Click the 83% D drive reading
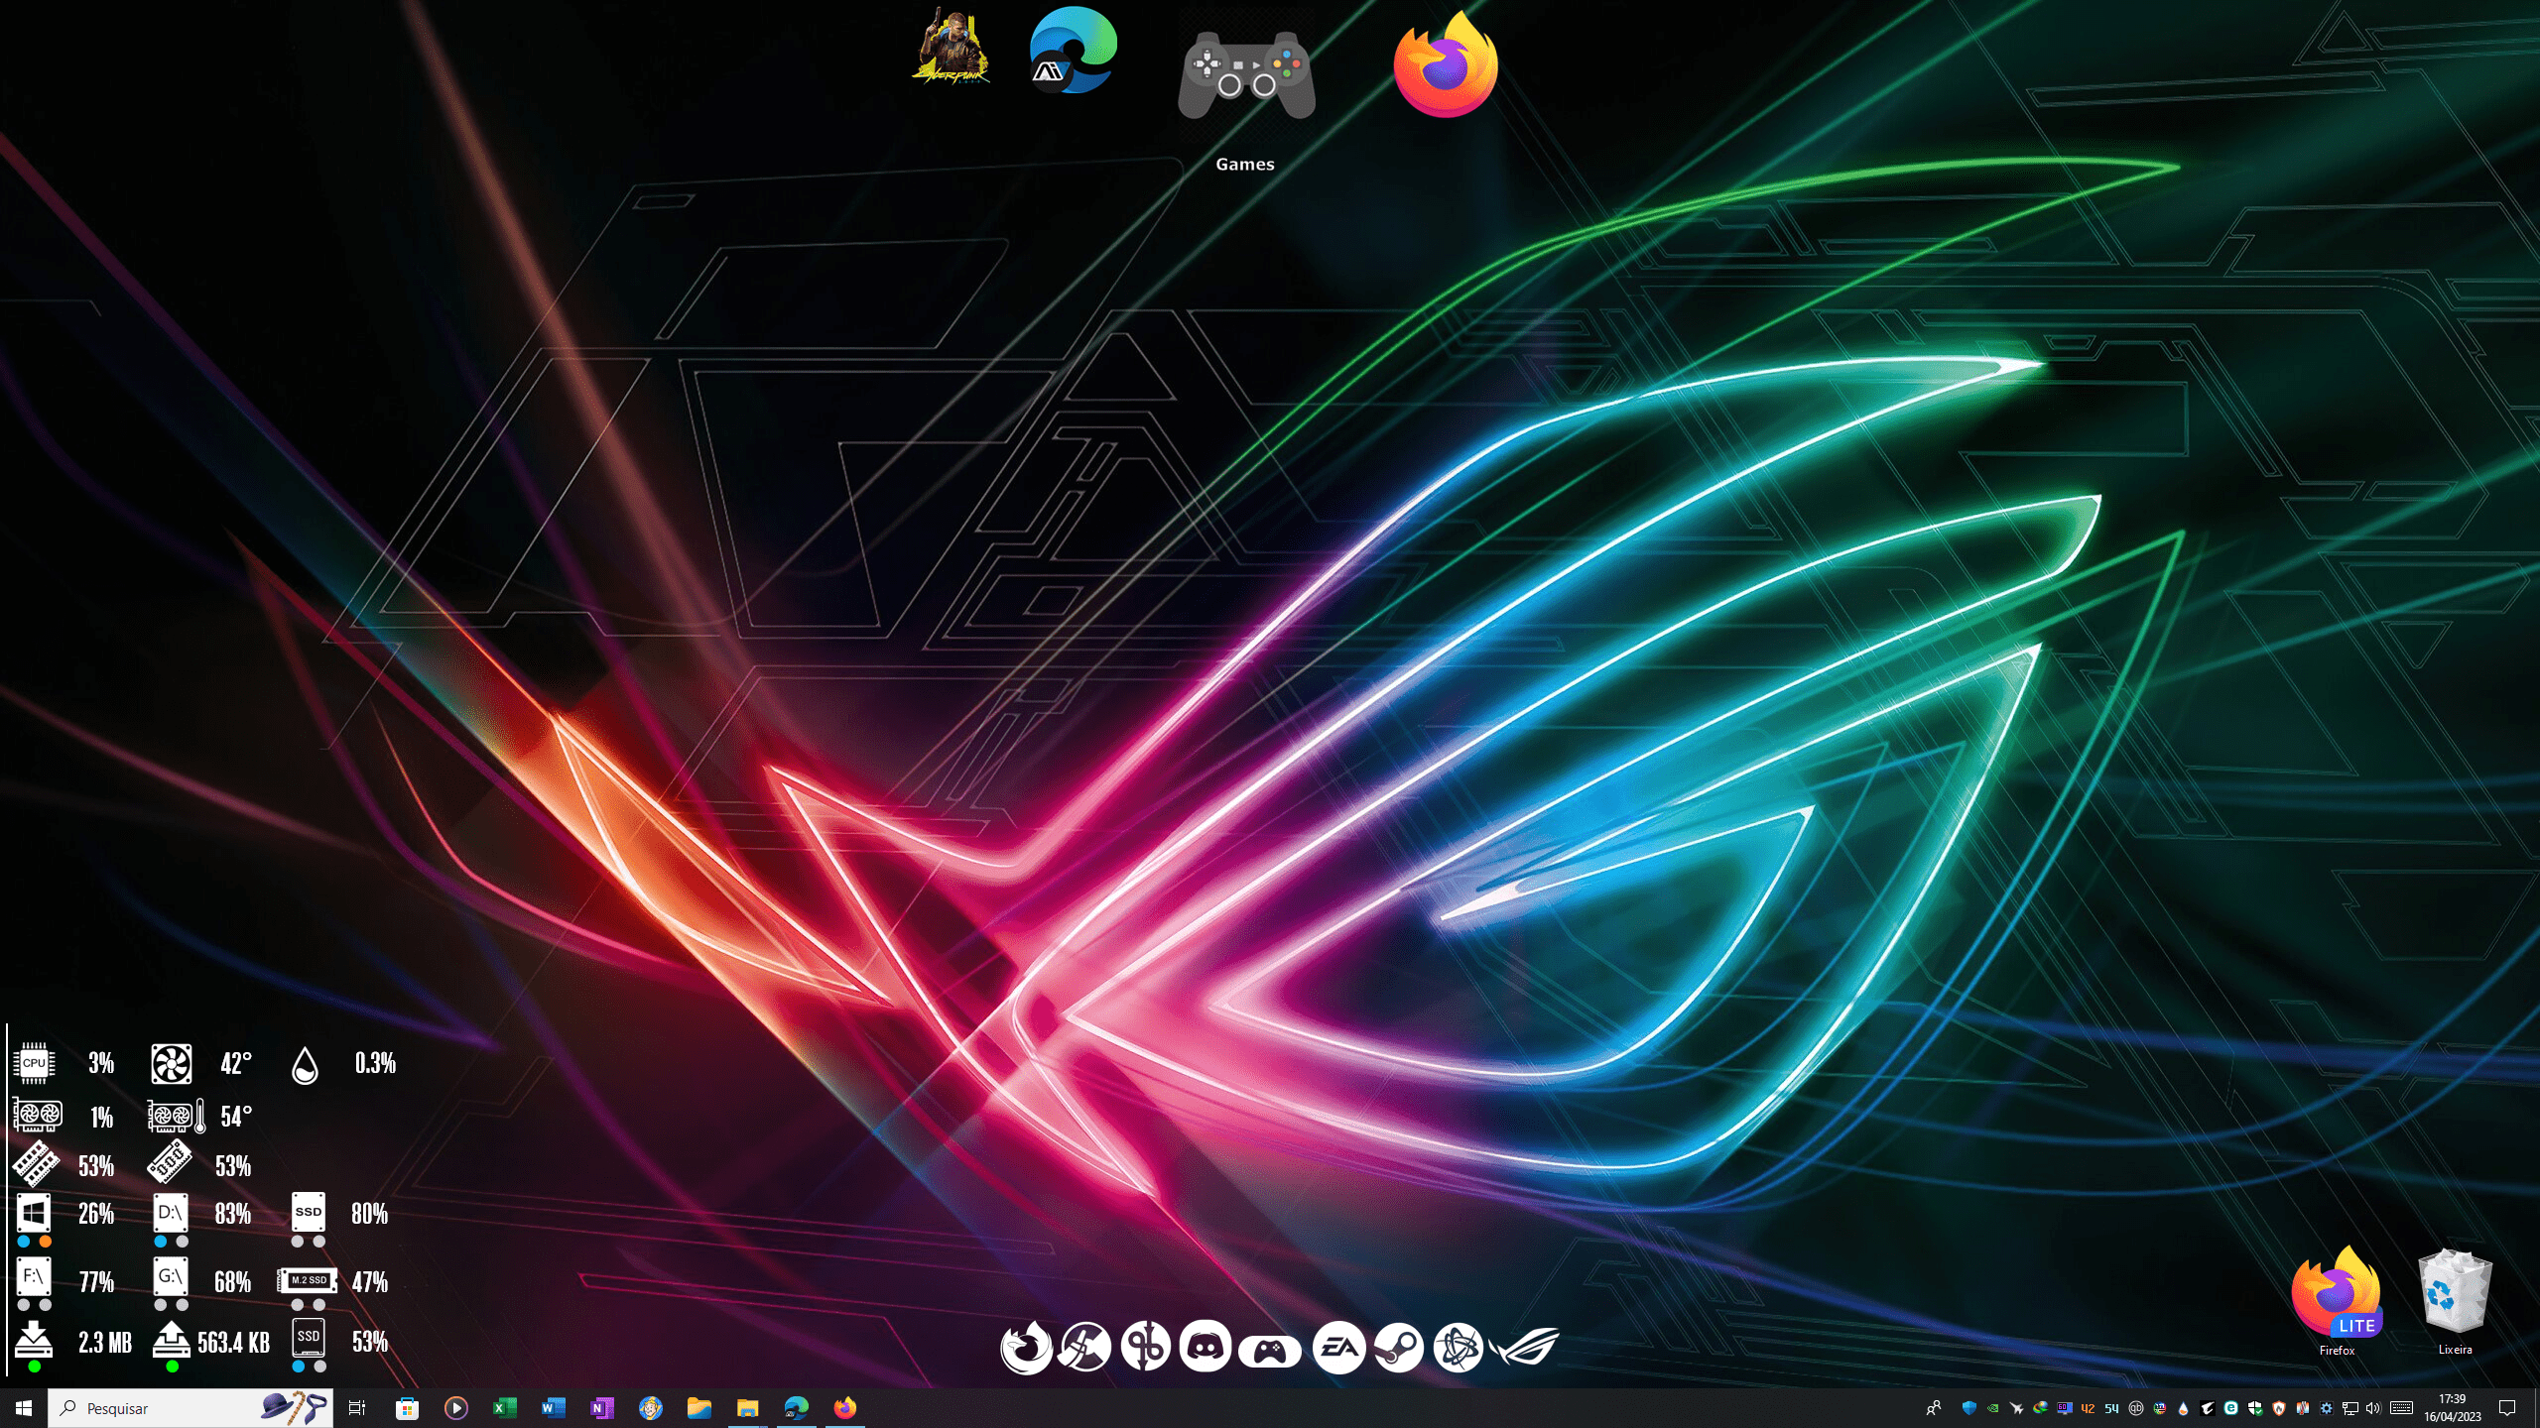Image resolution: width=2540 pixels, height=1428 pixels. [x=233, y=1214]
